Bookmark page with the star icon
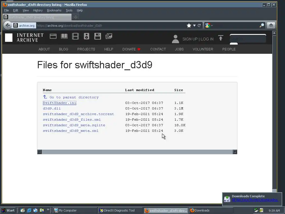This screenshot has height=214, width=285. coord(189,25)
